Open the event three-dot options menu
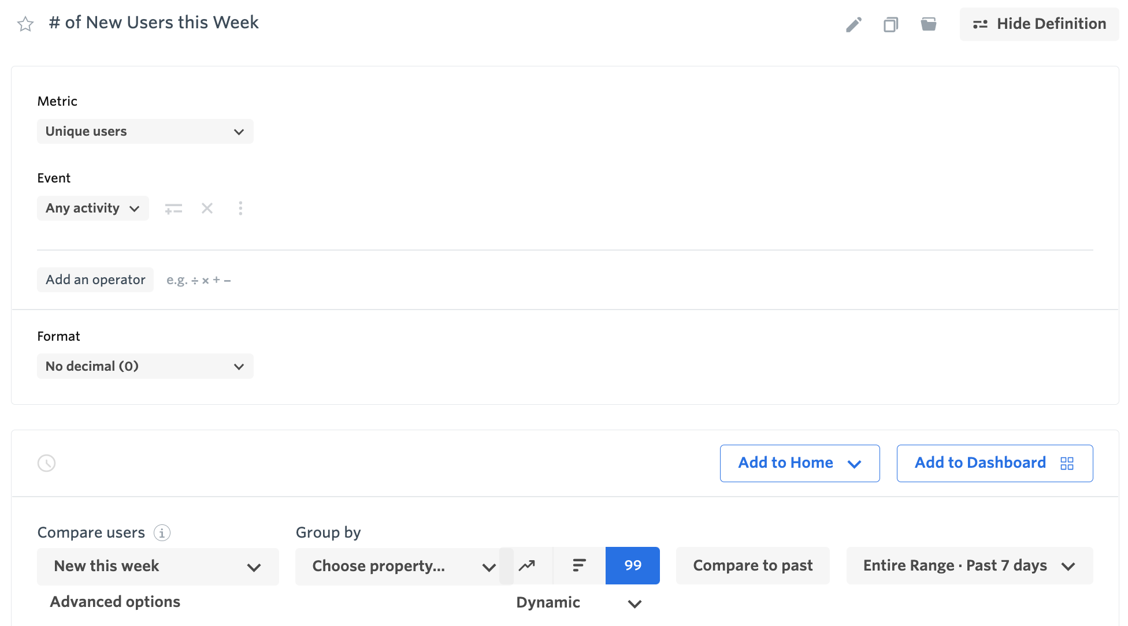The height and width of the screenshot is (626, 1128). (x=240, y=208)
